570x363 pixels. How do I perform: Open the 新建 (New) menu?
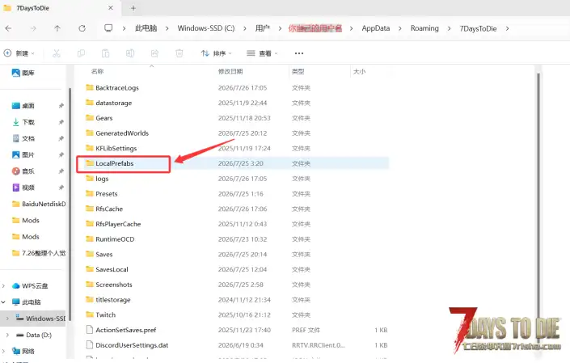pyautogui.click(x=19, y=53)
